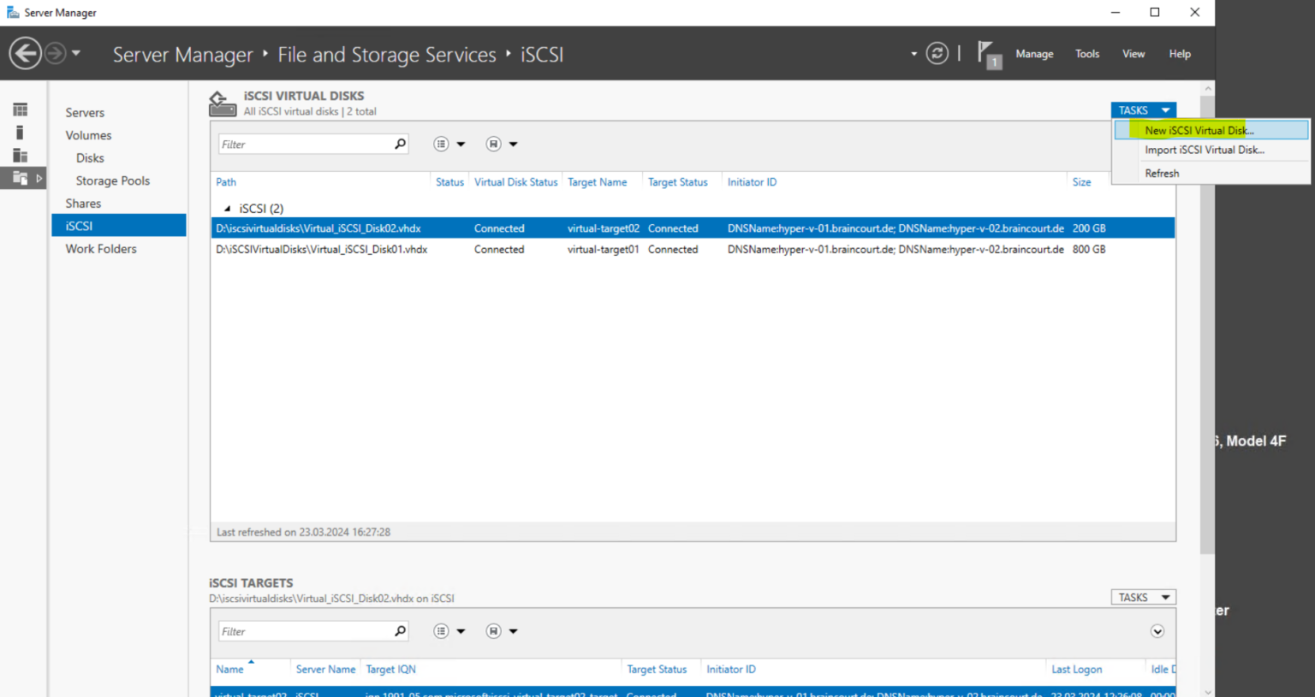Go to Work Folders page
This screenshot has width=1315, height=697.
tap(101, 249)
